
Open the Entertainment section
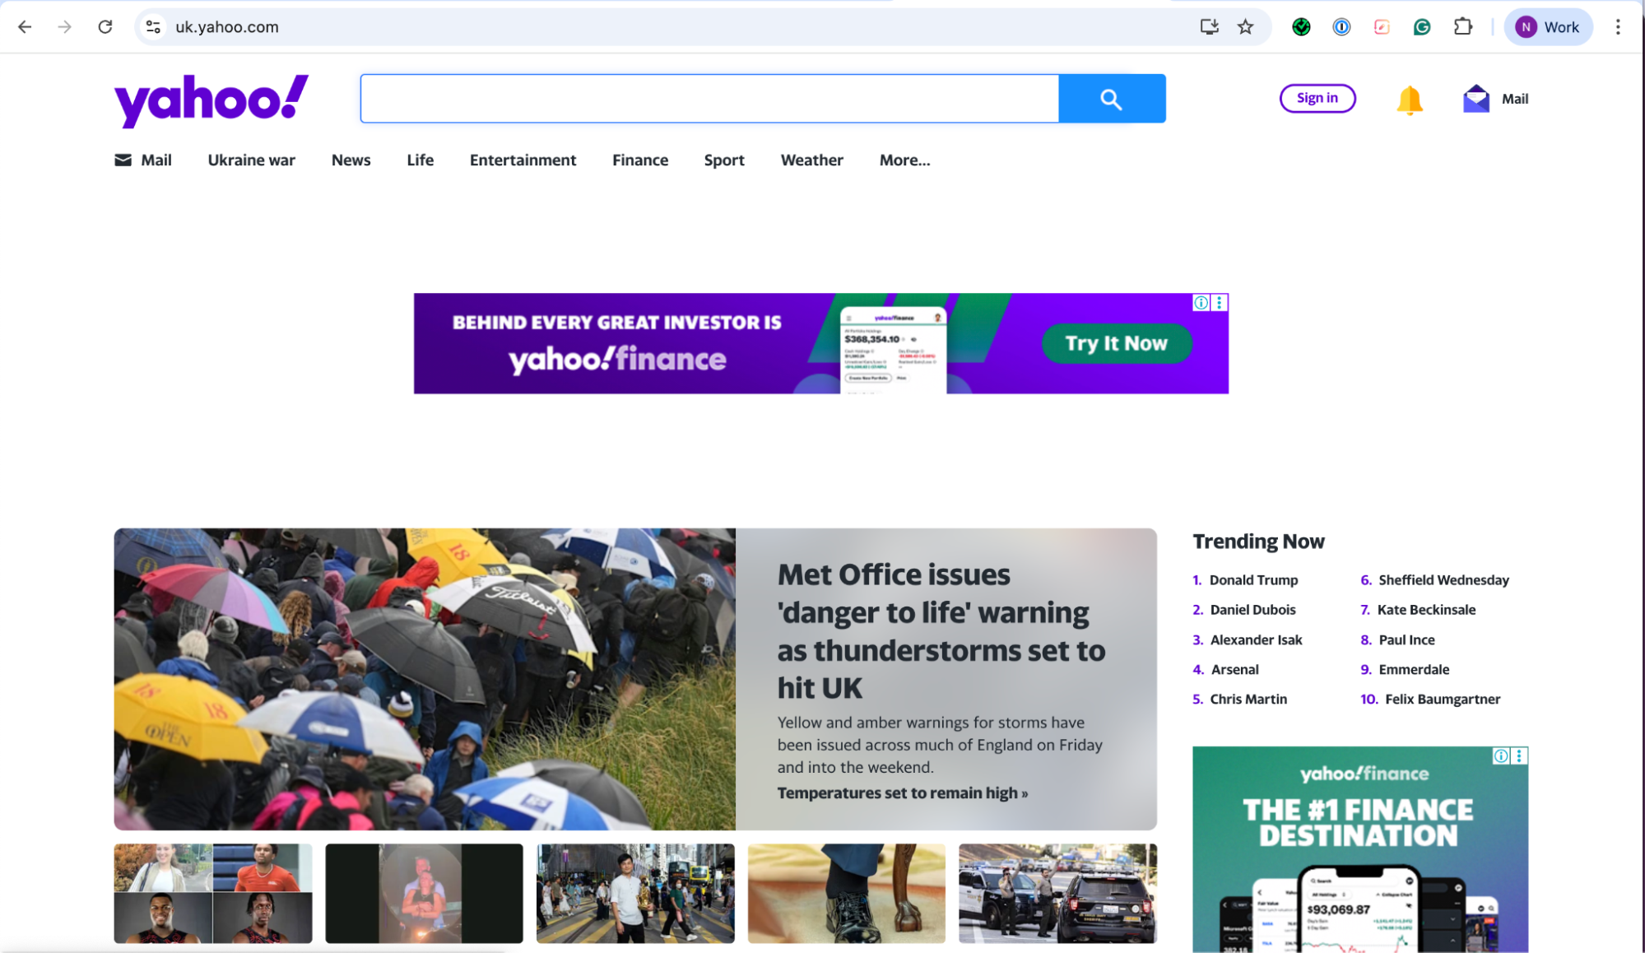point(523,160)
